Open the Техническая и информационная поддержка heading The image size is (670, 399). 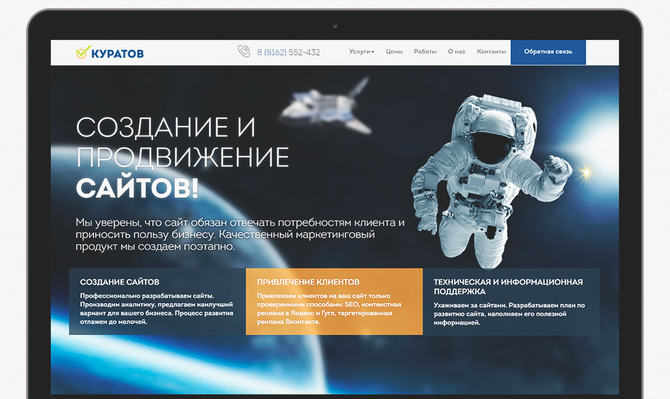[508, 287]
